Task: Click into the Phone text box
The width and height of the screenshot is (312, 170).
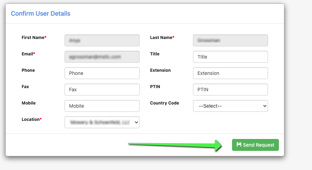Action: (102, 73)
